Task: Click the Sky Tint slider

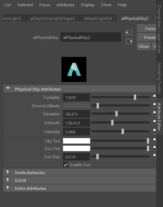Action: point(121,141)
